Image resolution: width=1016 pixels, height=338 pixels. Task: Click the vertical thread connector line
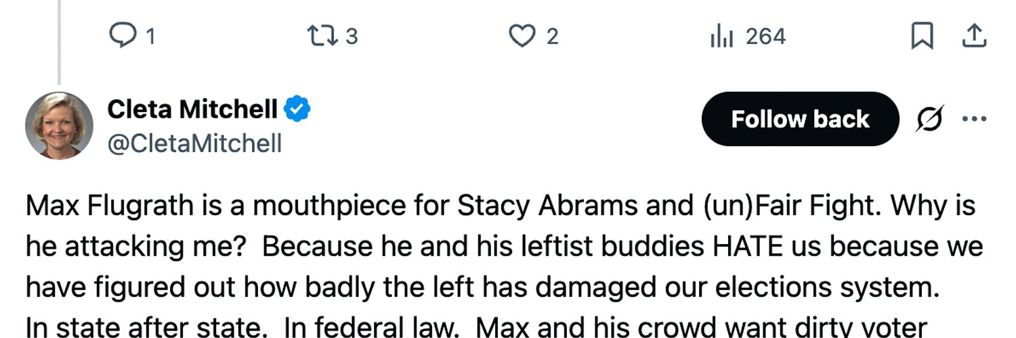pos(59,42)
